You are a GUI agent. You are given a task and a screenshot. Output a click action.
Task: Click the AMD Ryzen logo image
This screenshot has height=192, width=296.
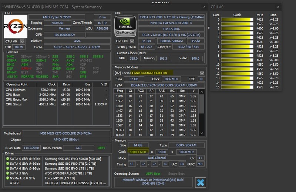click(16, 26)
